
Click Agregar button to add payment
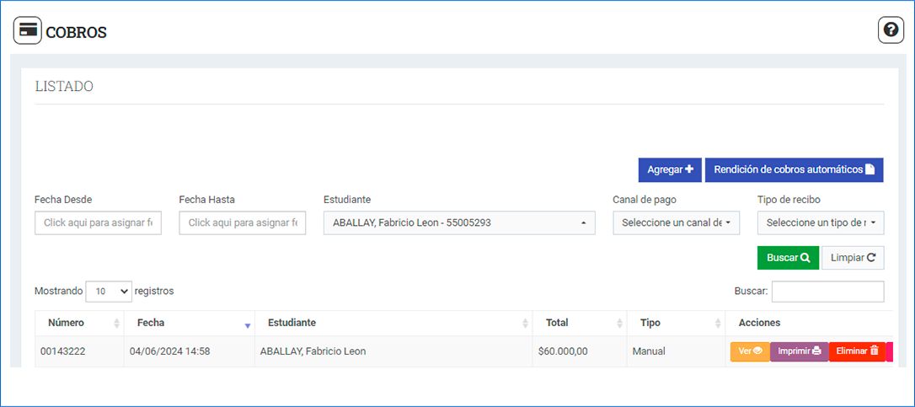click(670, 169)
